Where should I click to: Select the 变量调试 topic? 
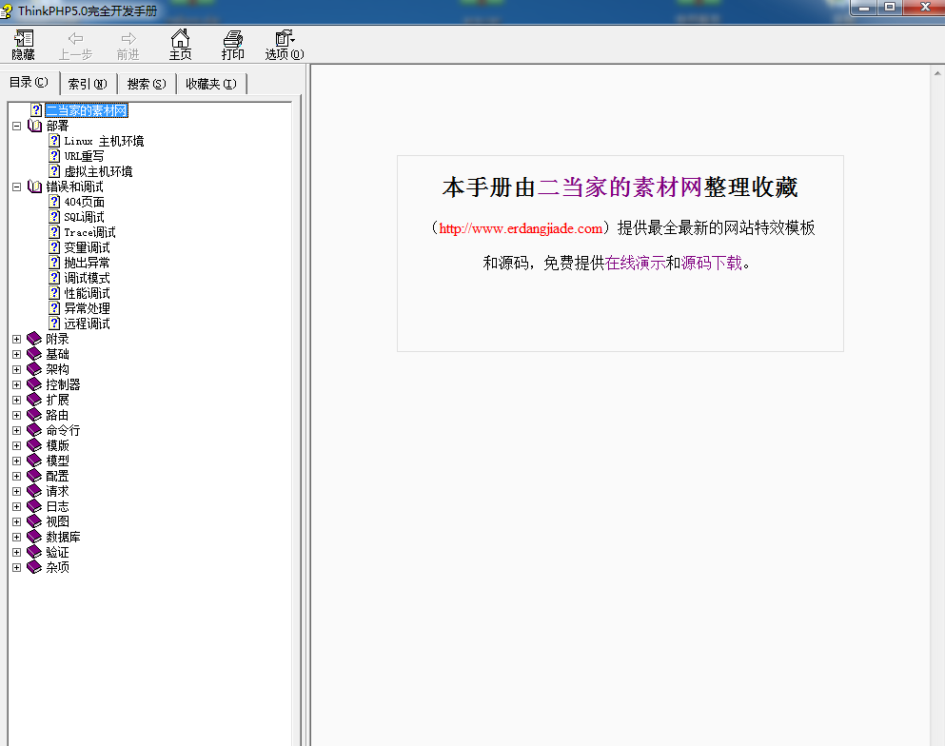click(x=87, y=247)
